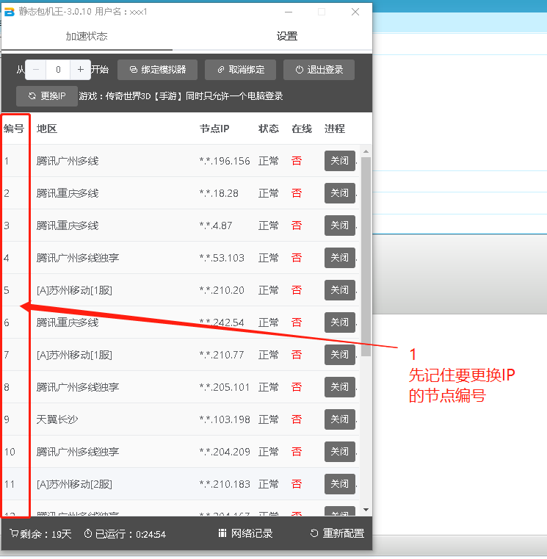Image resolution: width=547 pixels, height=559 pixels.
Task: Click the start number input field
Action: (58, 70)
